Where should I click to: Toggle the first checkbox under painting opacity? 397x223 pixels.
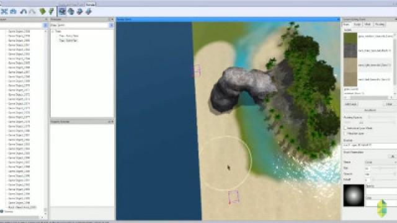click(345, 128)
